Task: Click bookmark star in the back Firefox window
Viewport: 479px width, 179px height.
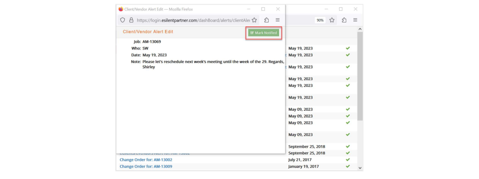Action: 332,20
